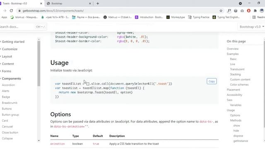The width and height of the screenshot is (265, 149).
Task: Open Collapse in the sidebar
Action: point(7,138)
